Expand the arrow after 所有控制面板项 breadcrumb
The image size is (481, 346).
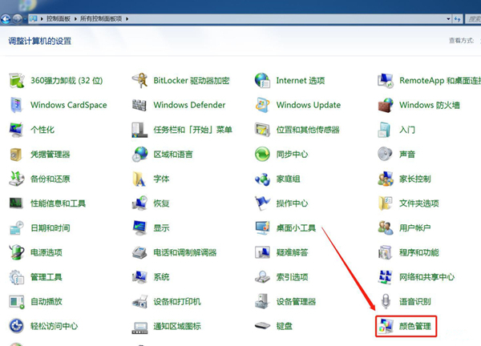127,19
